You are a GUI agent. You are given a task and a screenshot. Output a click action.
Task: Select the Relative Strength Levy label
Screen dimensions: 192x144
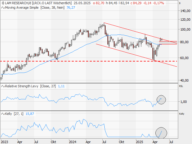(x=22, y=86)
